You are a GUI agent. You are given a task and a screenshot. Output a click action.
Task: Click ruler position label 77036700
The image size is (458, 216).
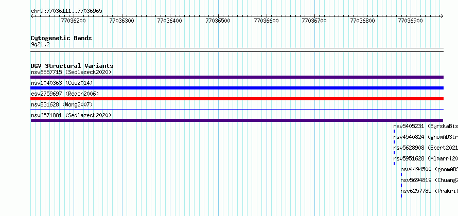point(314,21)
